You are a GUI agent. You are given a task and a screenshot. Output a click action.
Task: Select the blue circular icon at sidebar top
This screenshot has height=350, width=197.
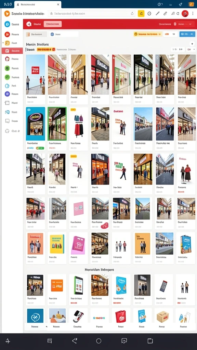8,24
